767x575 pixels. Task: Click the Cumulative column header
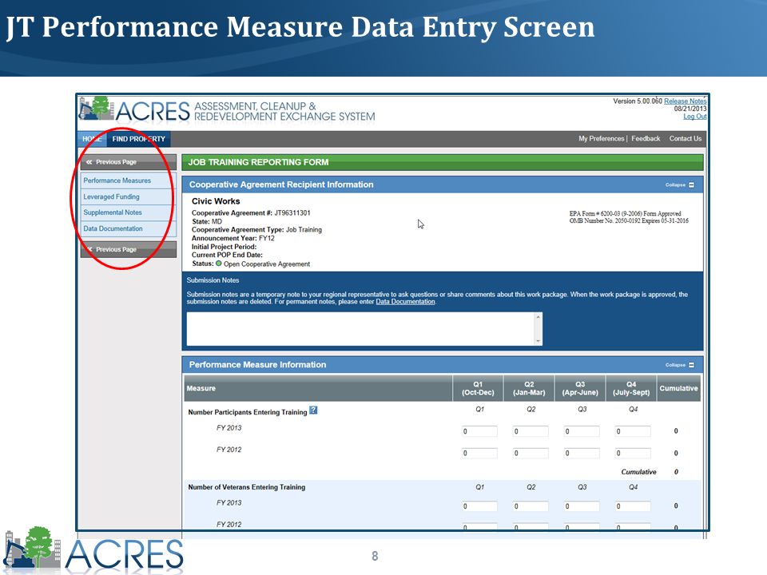[x=678, y=388]
